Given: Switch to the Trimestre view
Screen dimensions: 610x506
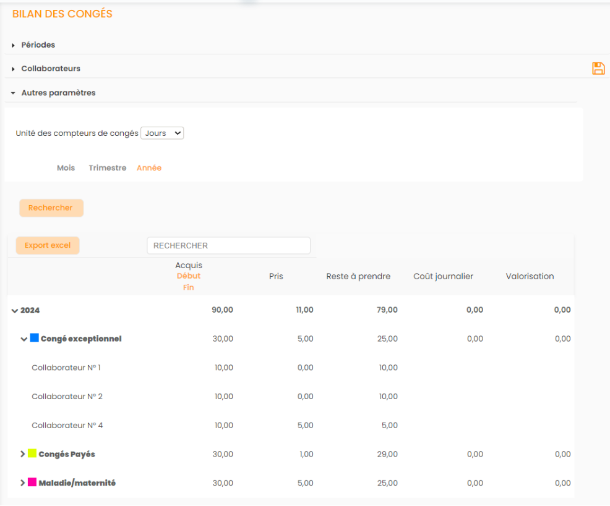Looking at the screenshot, I should (x=107, y=168).
